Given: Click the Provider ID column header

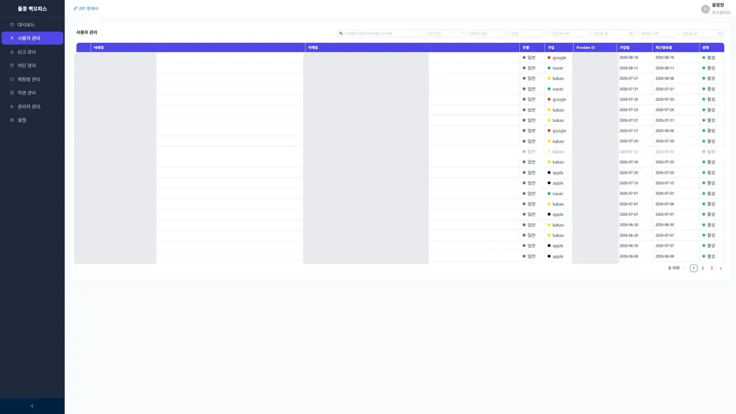Looking at the screenshot, I should pos(595,47).
